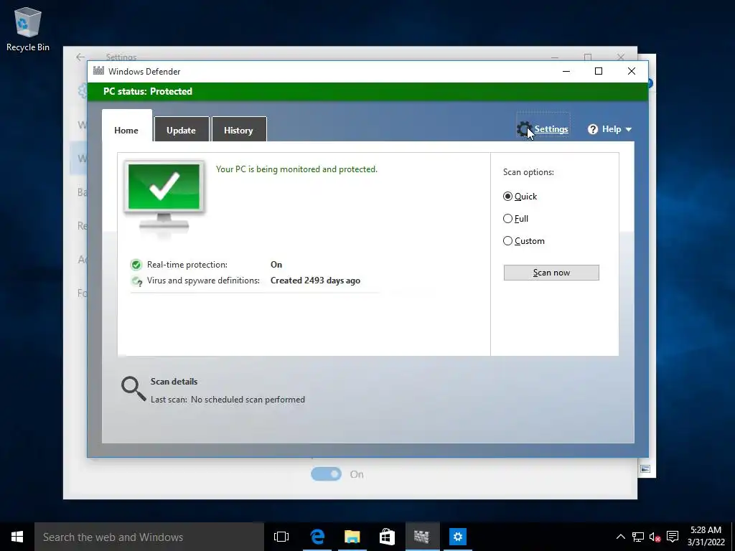735x551 pixels.
Task: Switch to the Update tab
Action: [x=182, y=130]
